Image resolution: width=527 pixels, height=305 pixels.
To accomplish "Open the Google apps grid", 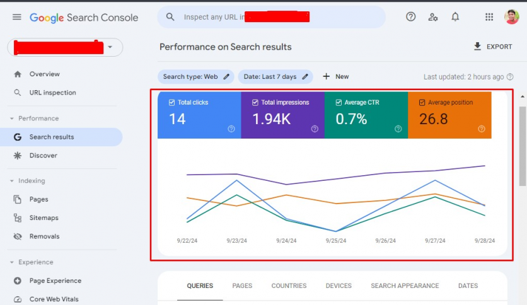I will coord(489,17).
